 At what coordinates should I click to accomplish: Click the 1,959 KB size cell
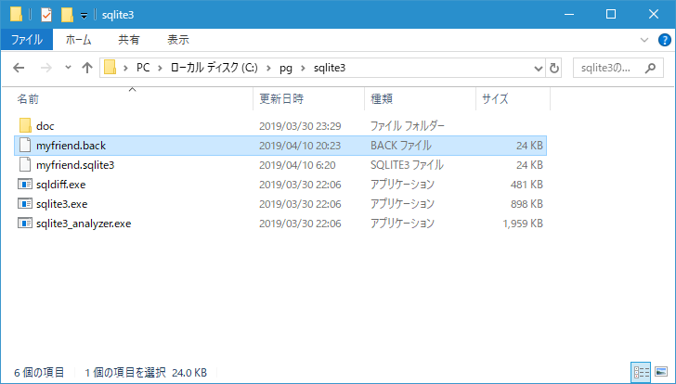(523, 224)
